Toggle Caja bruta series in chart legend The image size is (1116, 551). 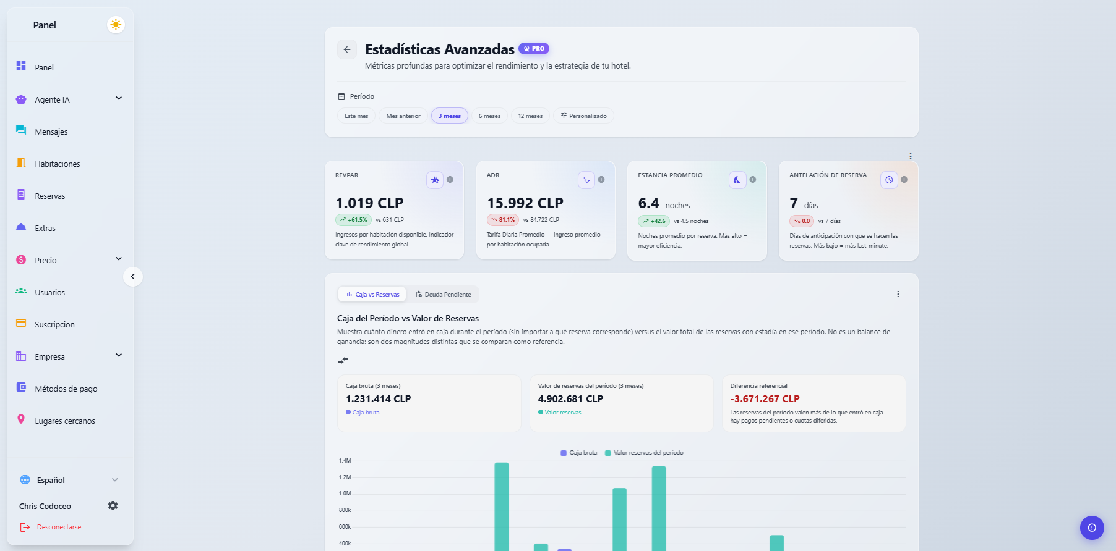tap(579, 453)
